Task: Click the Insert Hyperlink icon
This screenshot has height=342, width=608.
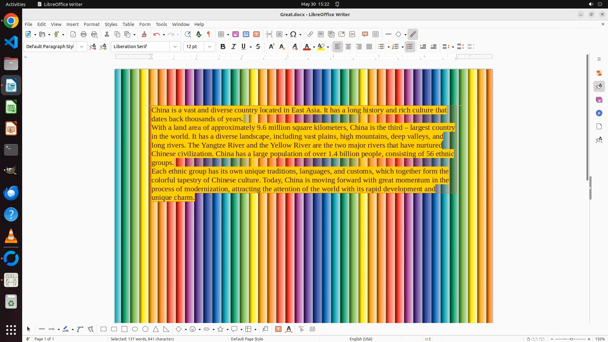Action: [310, 34]
